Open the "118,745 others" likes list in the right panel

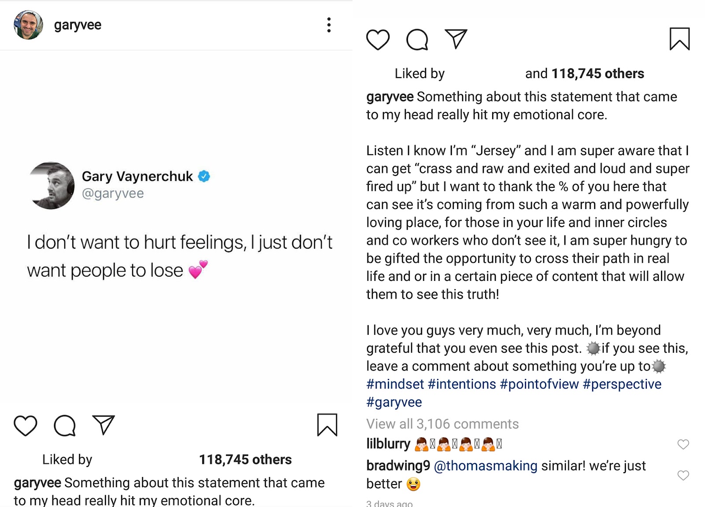coord(597,74)
